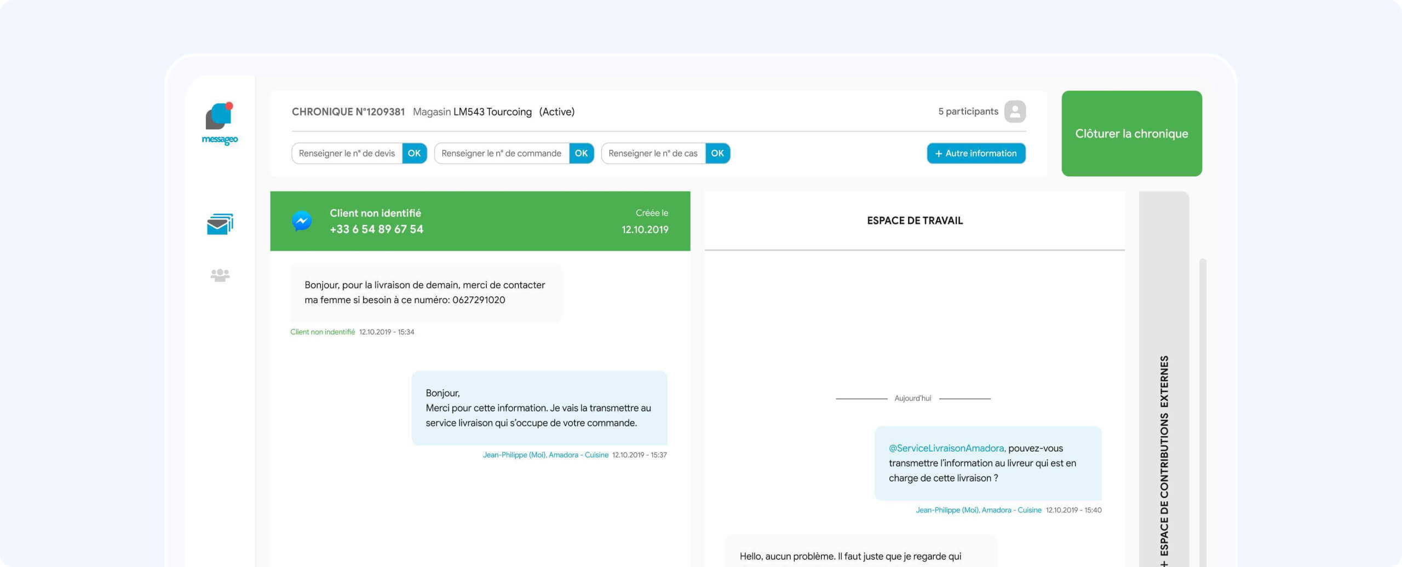Click the 5 participants label
1402x567 pixels.
tap(968, 112)
